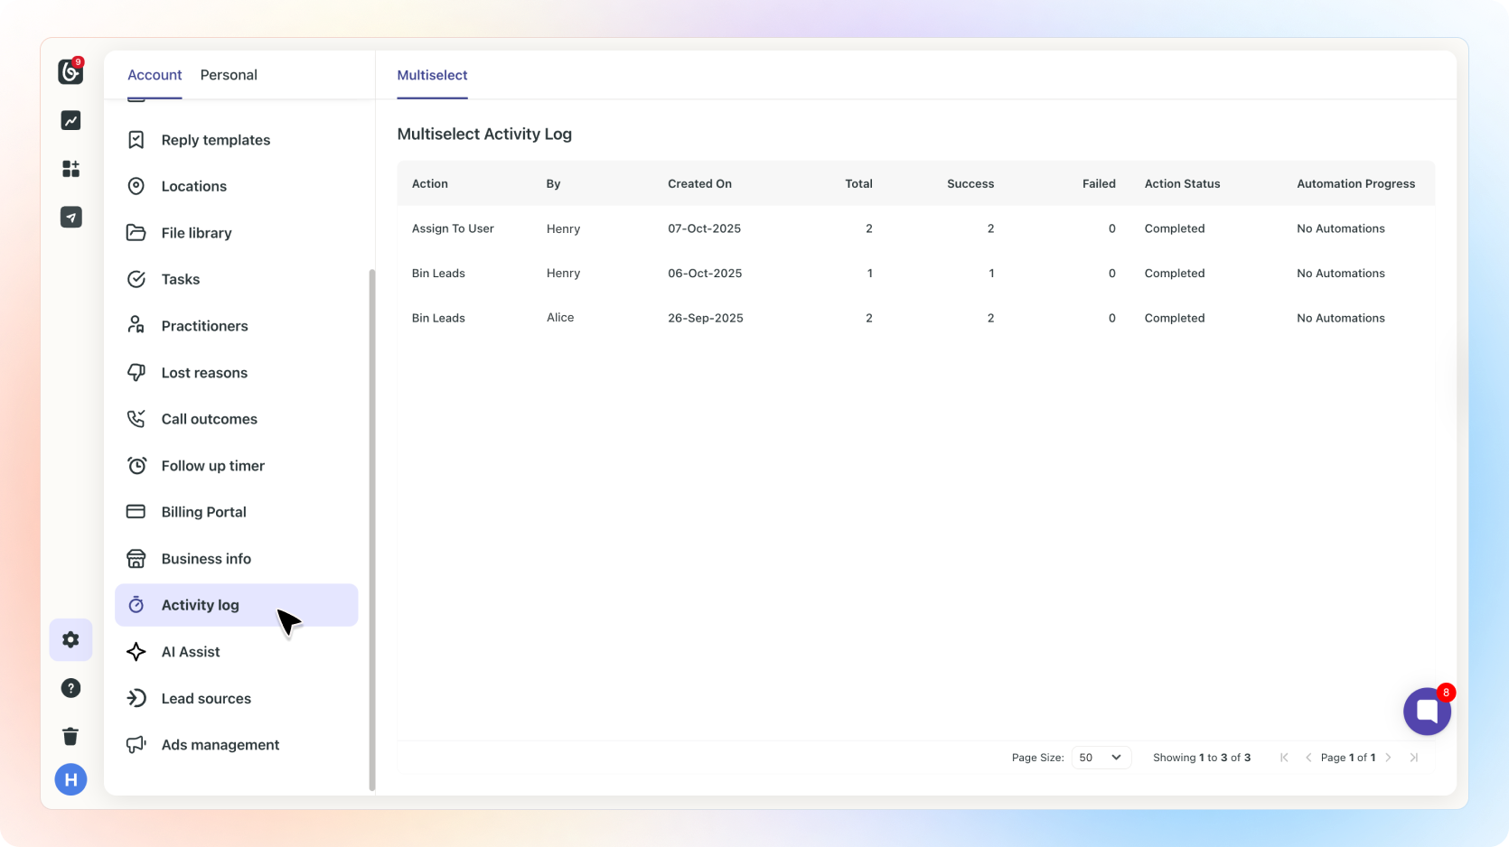Screen dimensions: 1509x847
Task: Sort by the Failed column header
Action: [x=1099, y=183]
